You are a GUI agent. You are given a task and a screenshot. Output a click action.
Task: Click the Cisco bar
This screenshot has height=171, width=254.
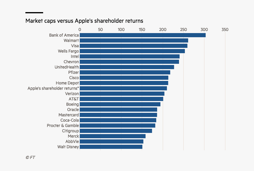click(124, 78)
